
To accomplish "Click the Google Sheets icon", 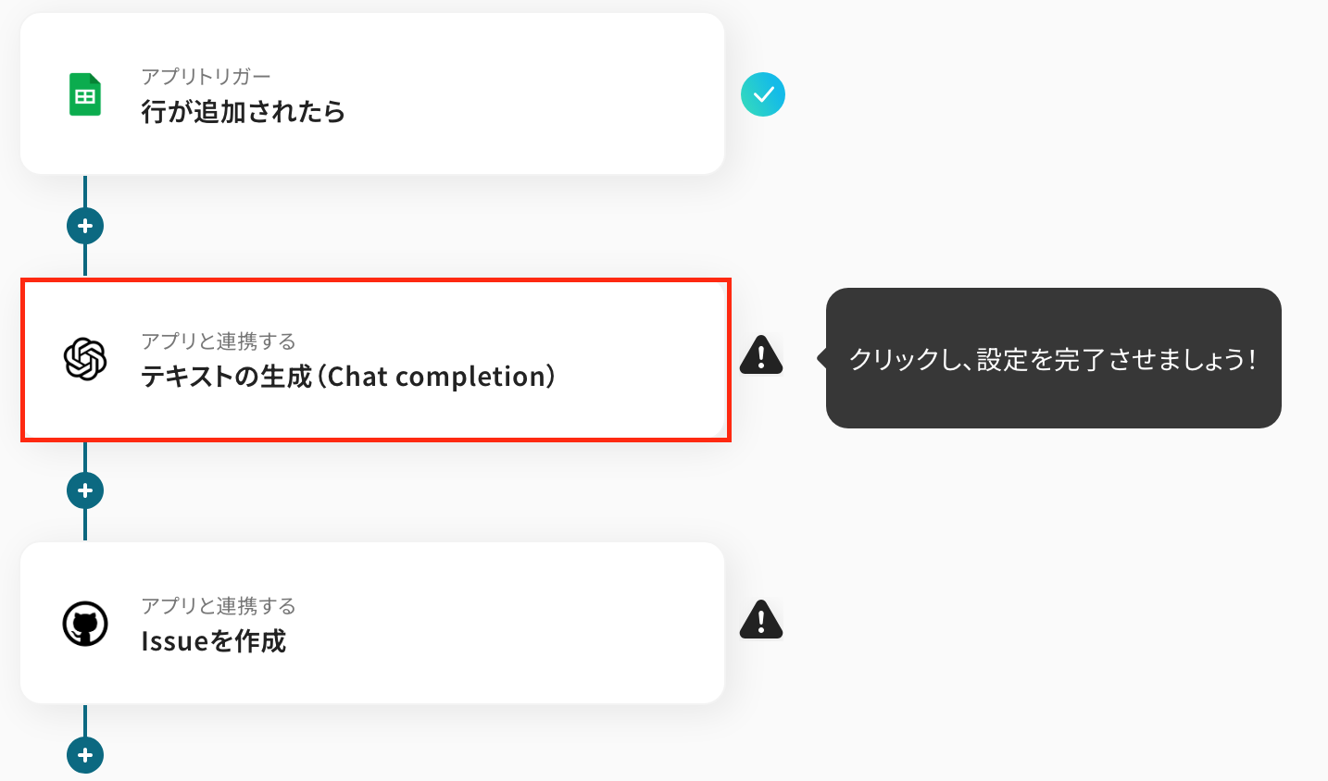I will 85,94.
